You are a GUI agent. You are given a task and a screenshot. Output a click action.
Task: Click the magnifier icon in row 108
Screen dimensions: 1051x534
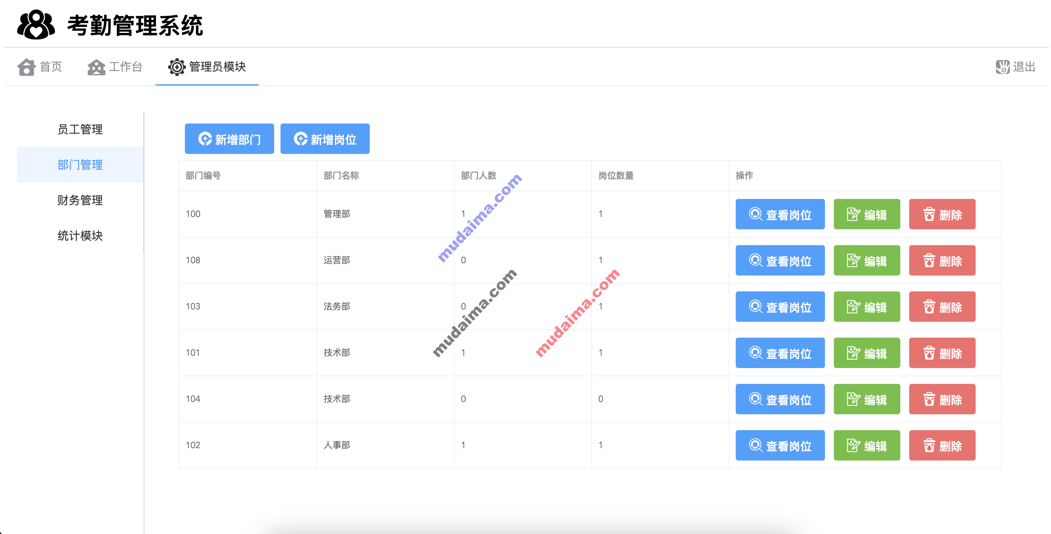pos(756,260)
